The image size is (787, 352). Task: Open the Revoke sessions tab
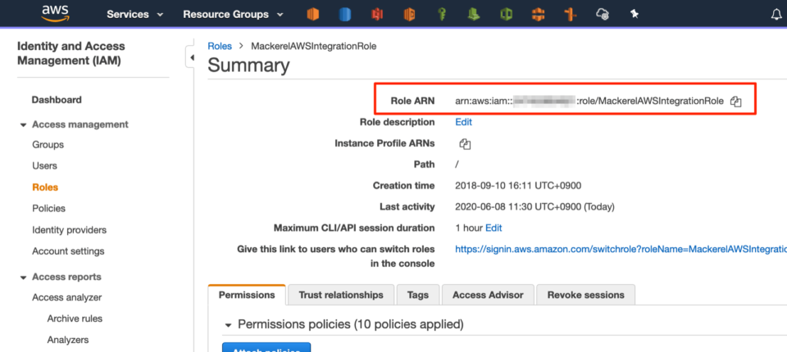585,295
